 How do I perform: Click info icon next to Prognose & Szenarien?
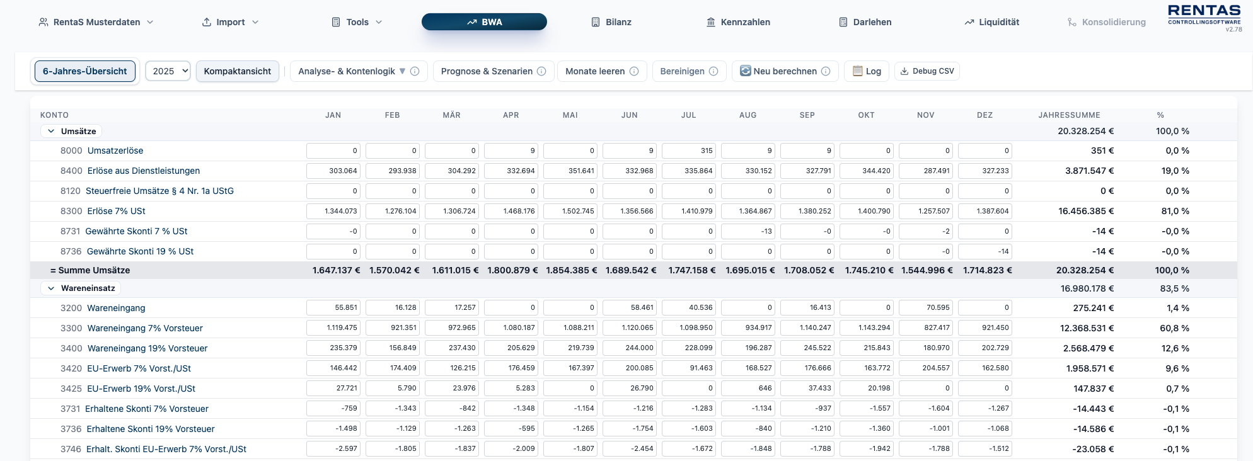[541, 71]
